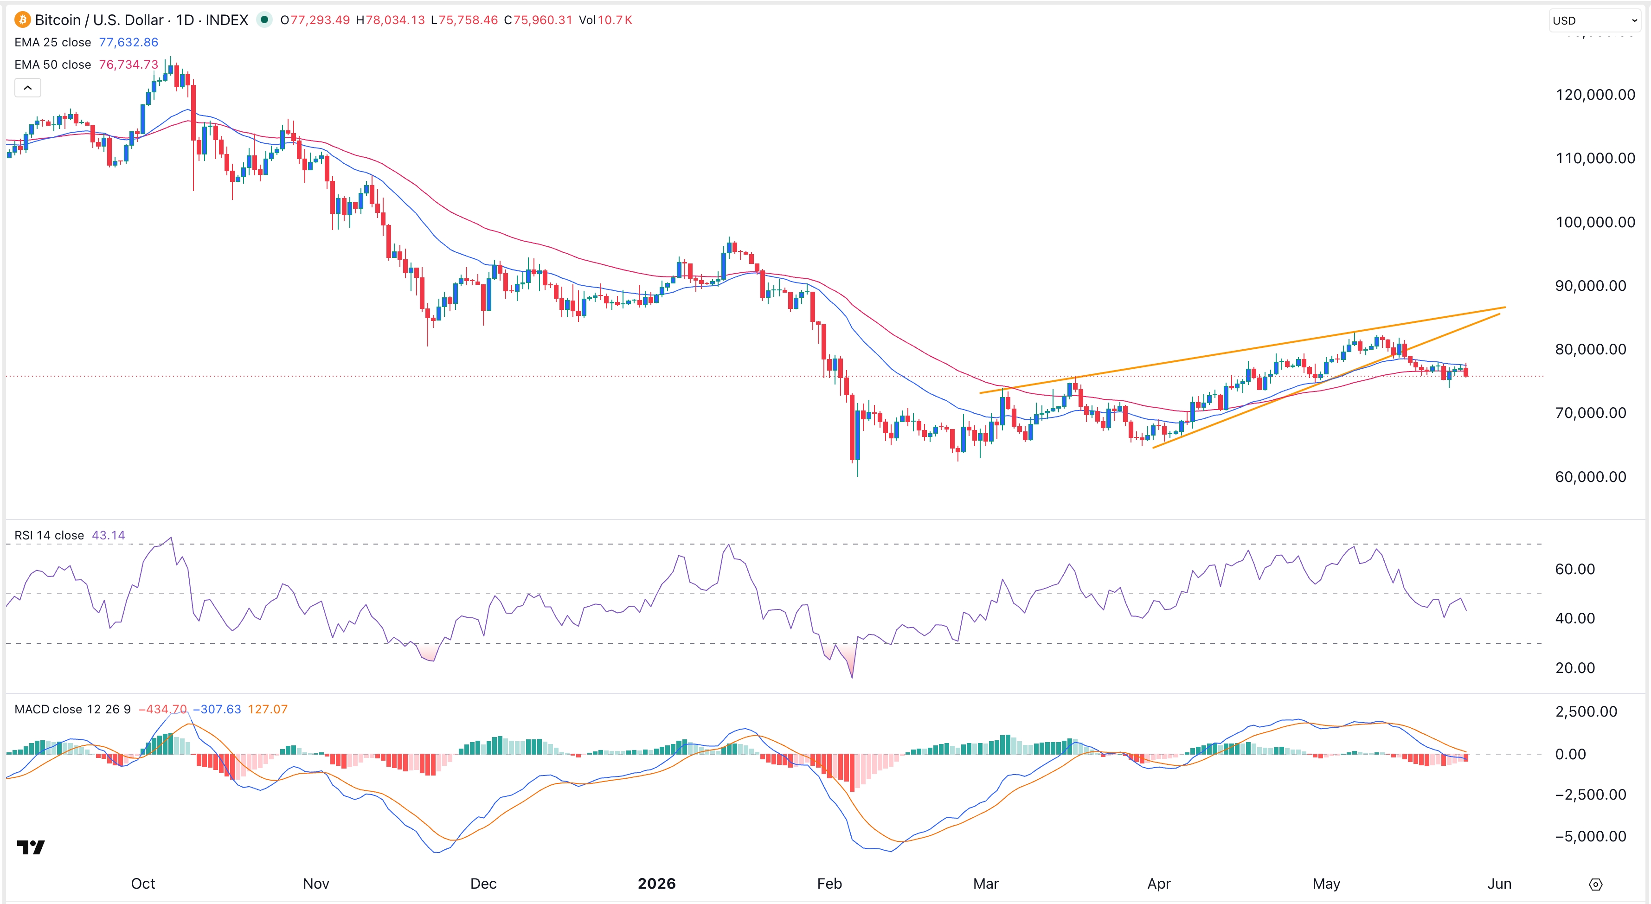The height and width of the screenshot is (904, 1651).
Task: Click the 70,000.00 price axis label
Action: (x=1591, y=413)
